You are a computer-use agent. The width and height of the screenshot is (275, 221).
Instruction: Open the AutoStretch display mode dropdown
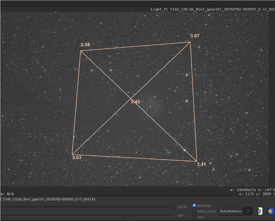(231, 211)
